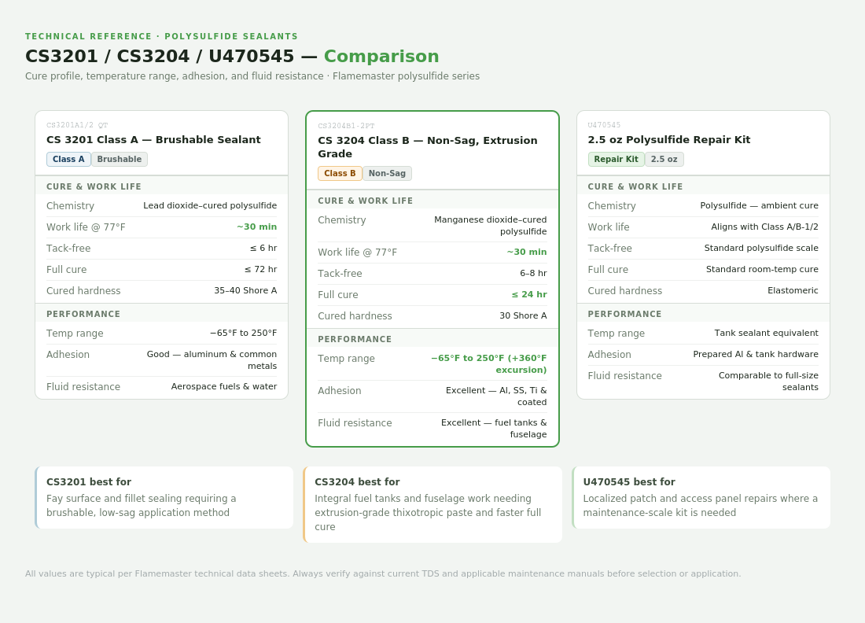Click 'TECHNICAL REFERENCE · POLYSULFIDE SEALANTS' overline

pos(161,36)
